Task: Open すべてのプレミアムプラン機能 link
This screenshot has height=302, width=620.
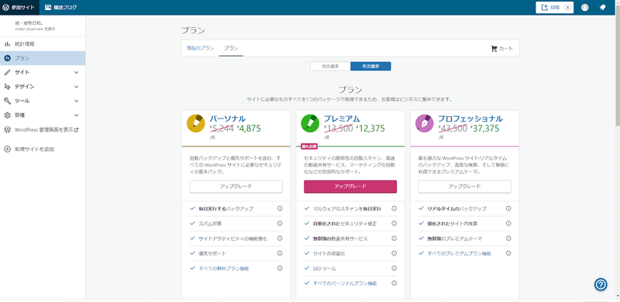Action: [x=459, y=253]
